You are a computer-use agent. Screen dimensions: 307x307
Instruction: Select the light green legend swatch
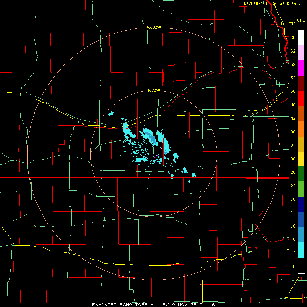pyautogui.click(x=301, y=189)
